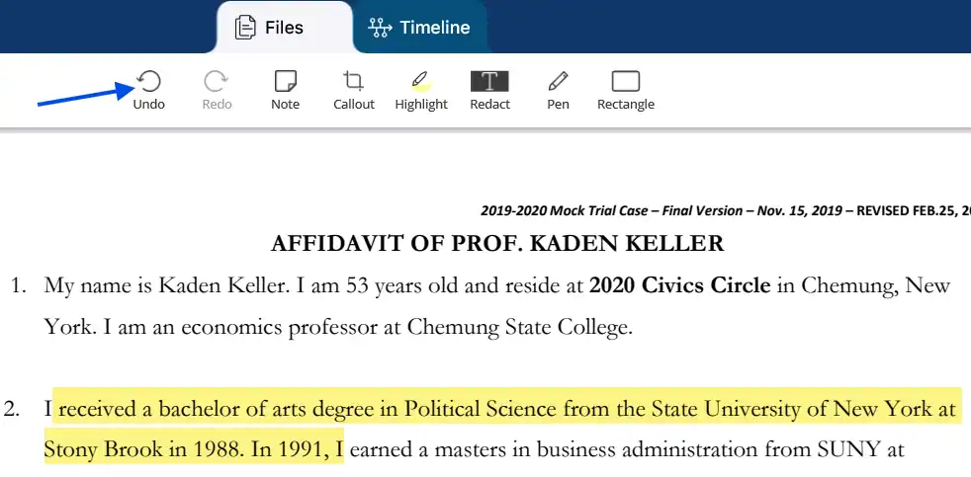Viewport: 971px width, 477px height.
Task: Click paragraph number 2 in the affidavit
Action: [18, 409]
